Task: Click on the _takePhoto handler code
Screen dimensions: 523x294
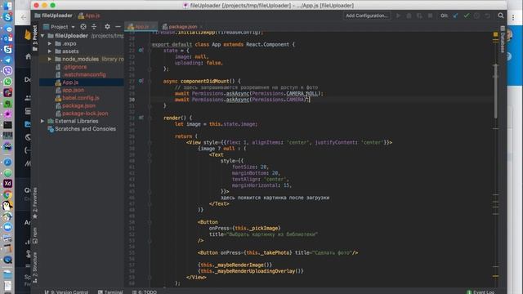Action: click(x=269, y=252)
